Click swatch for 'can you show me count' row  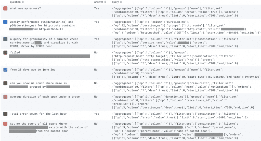[5, 83]
